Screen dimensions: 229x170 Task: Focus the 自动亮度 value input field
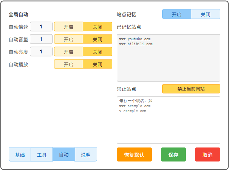click(x=41, y=51)
